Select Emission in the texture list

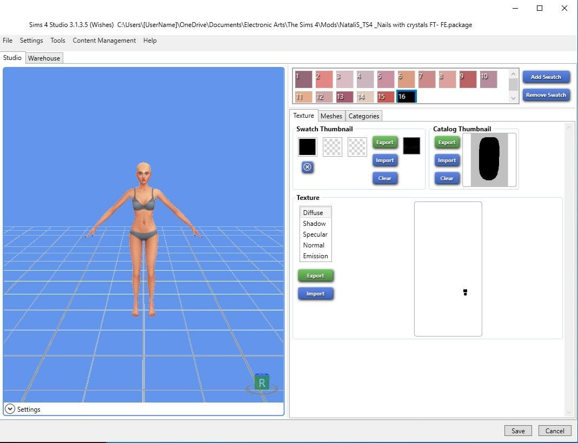[x=316, y=256]
